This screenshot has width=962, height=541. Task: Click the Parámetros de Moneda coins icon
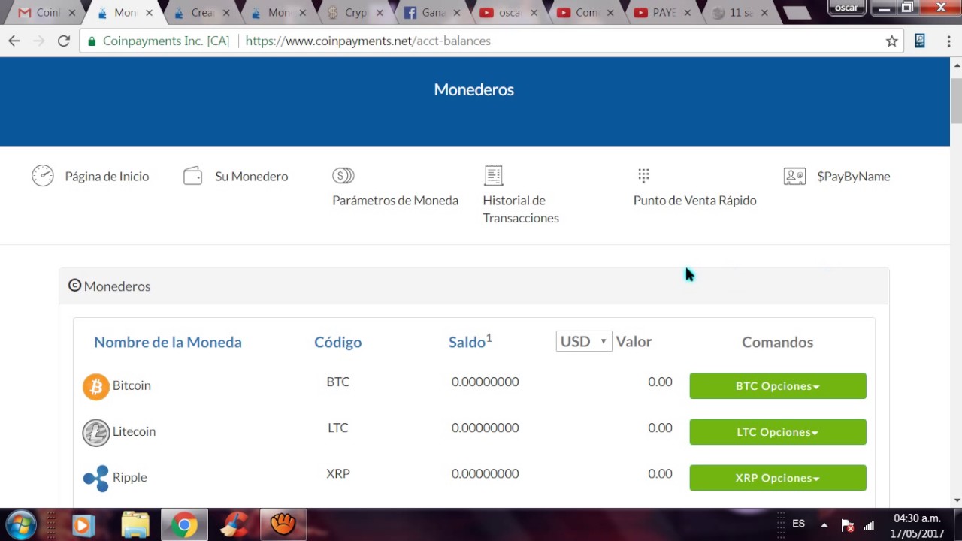tap(343, 176)
